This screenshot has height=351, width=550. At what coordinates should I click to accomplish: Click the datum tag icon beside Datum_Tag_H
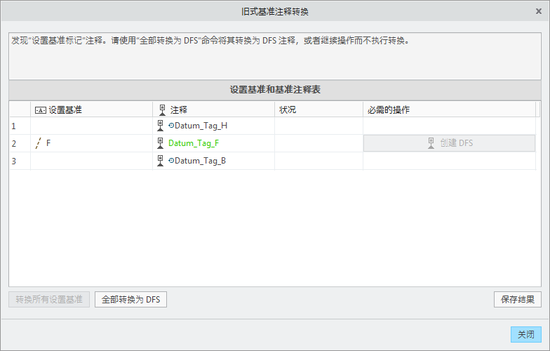161,126
